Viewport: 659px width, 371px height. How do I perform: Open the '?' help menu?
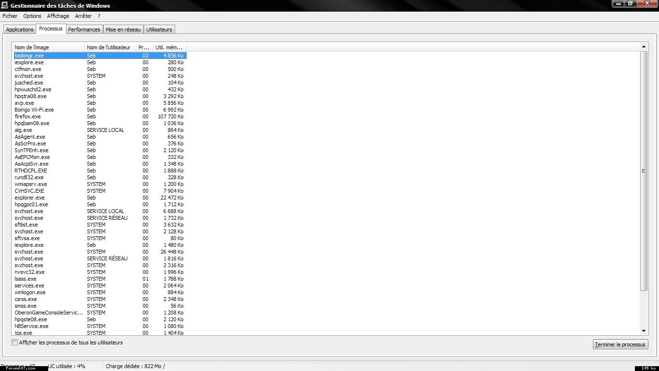coord(99,16)
